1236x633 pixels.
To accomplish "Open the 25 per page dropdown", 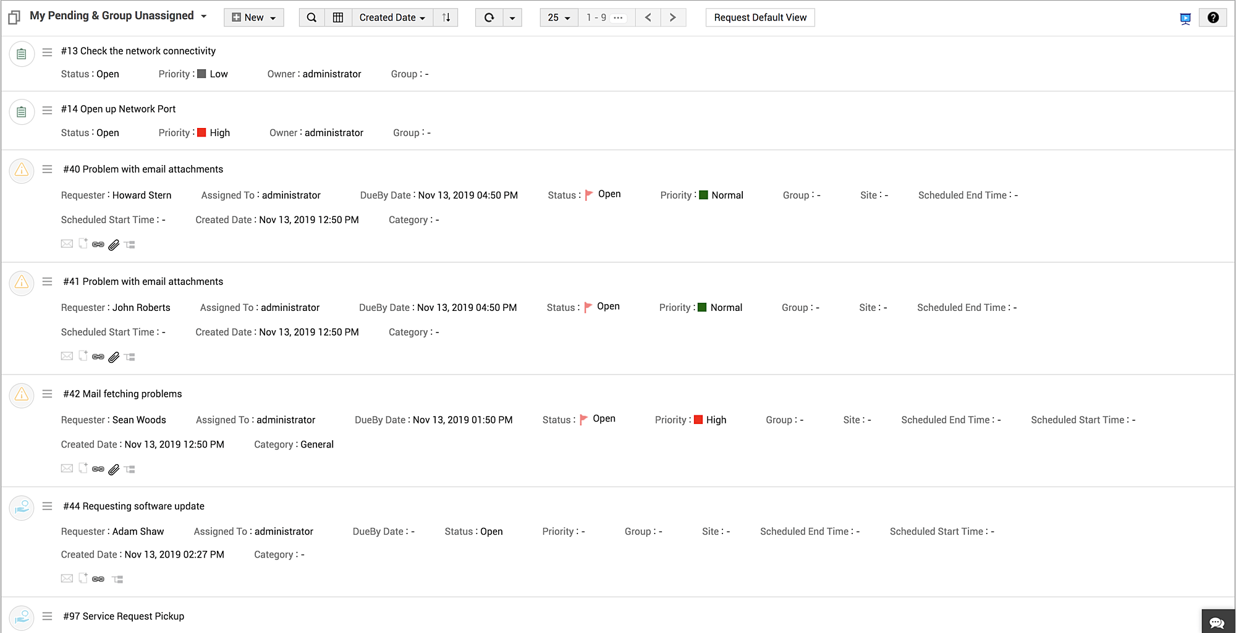I will click(x=559, y=17).
